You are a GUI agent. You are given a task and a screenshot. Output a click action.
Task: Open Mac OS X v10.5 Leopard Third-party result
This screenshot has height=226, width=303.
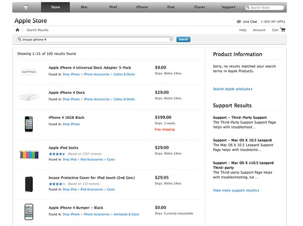click(x=243, y=165)
